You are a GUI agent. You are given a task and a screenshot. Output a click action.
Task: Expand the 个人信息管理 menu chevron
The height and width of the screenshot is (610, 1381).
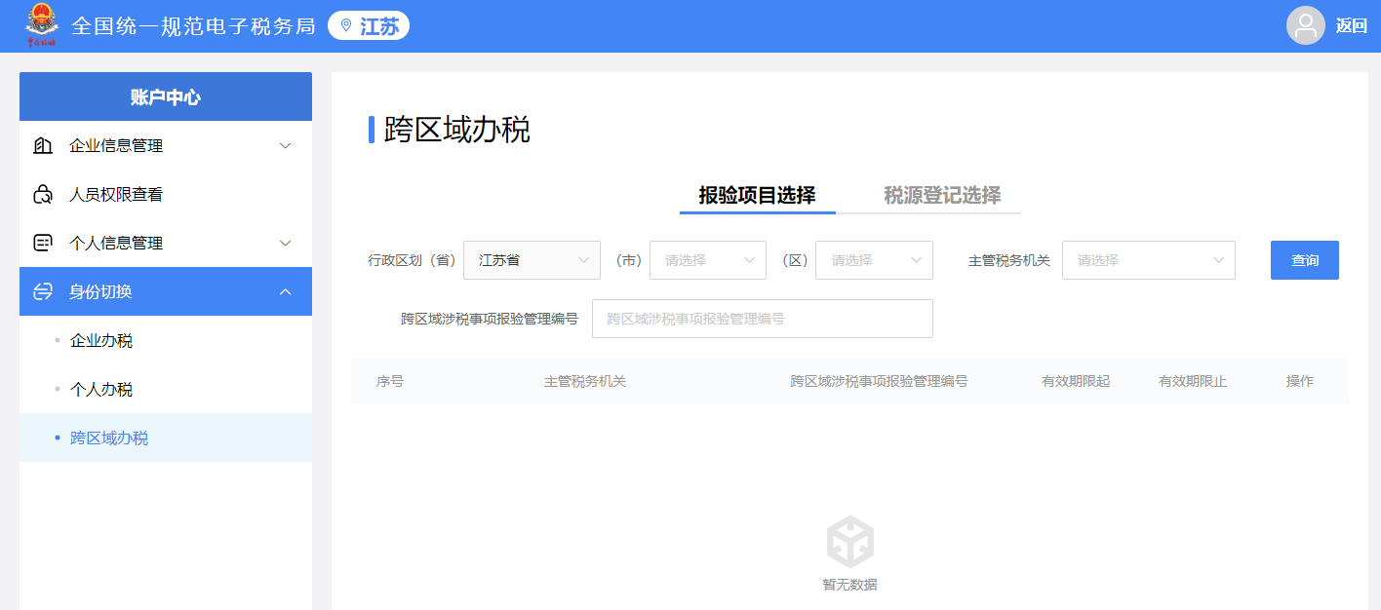click(286, 244)
